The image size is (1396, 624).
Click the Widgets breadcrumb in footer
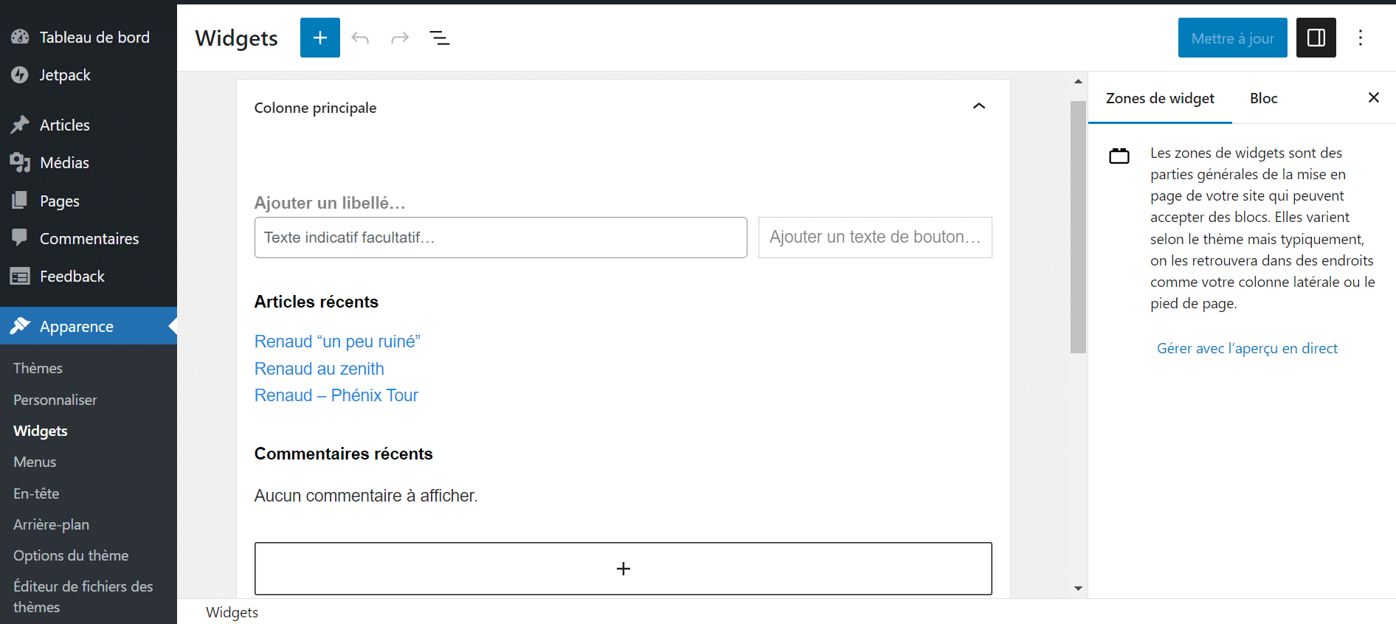click(232, 612)
